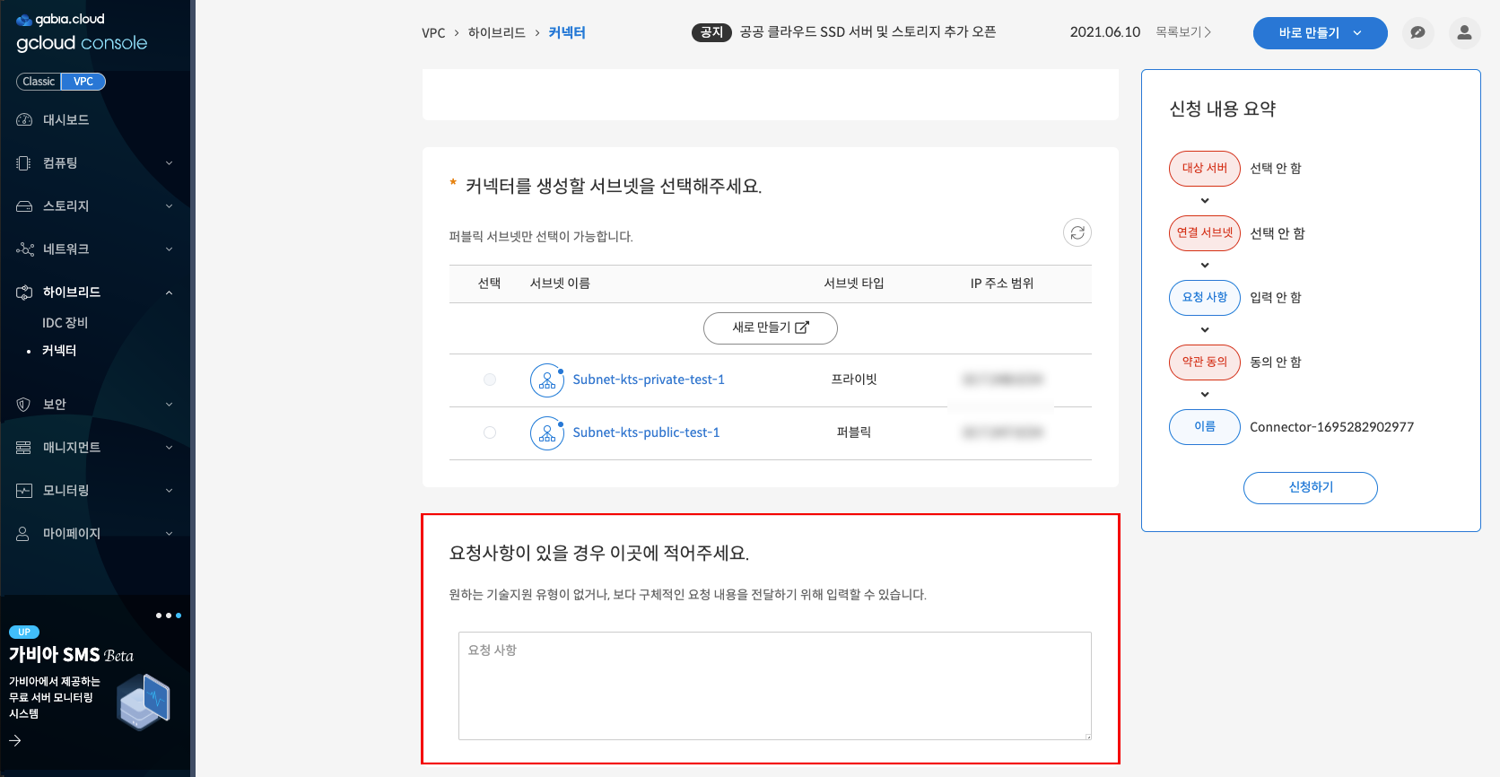Click the gabia.cloud gcloud console logo
The image size is (1500, 777).
tap(81, 33)
